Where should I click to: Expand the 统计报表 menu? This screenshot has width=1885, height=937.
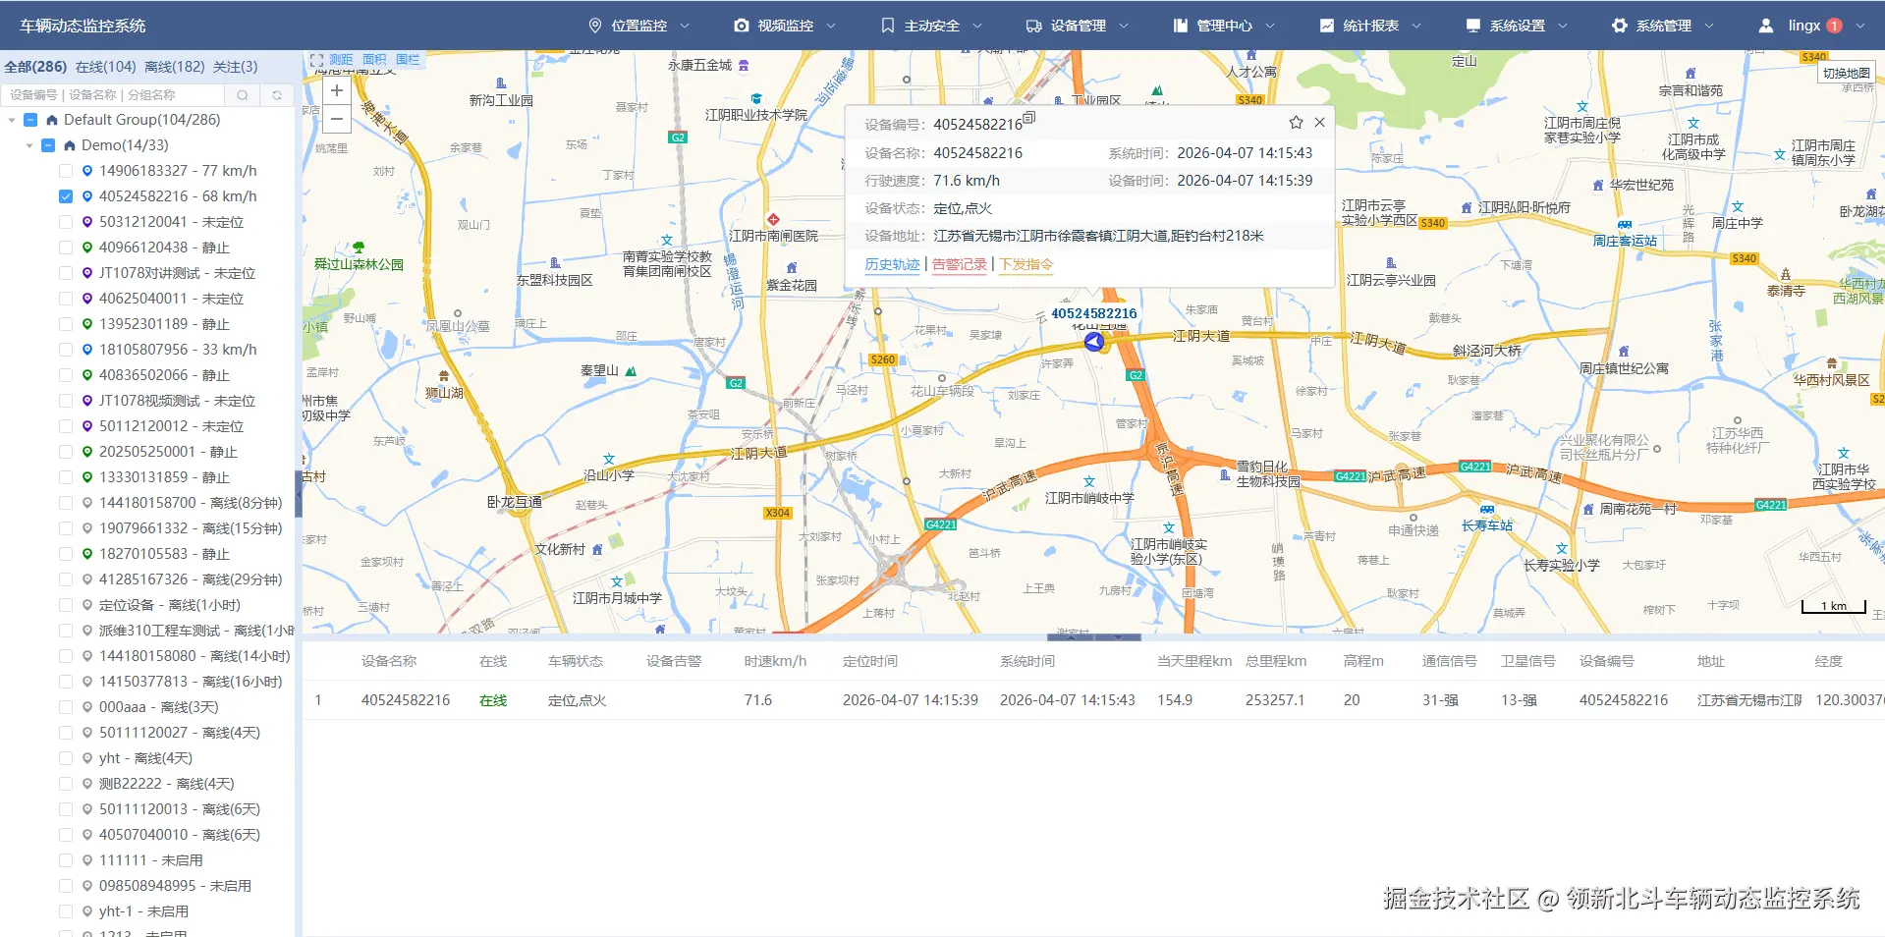(x=1369, y=26)
